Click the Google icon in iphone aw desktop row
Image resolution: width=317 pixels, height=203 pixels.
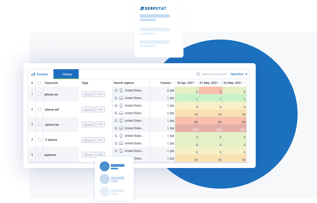click(116, 98)
